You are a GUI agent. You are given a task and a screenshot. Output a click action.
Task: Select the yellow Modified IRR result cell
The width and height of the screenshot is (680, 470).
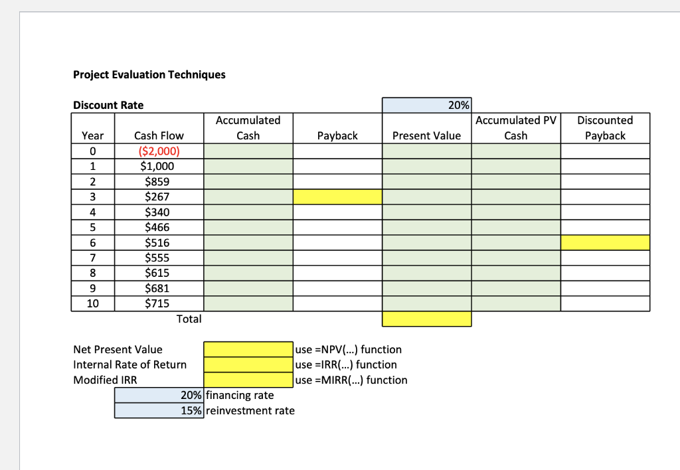248,380
